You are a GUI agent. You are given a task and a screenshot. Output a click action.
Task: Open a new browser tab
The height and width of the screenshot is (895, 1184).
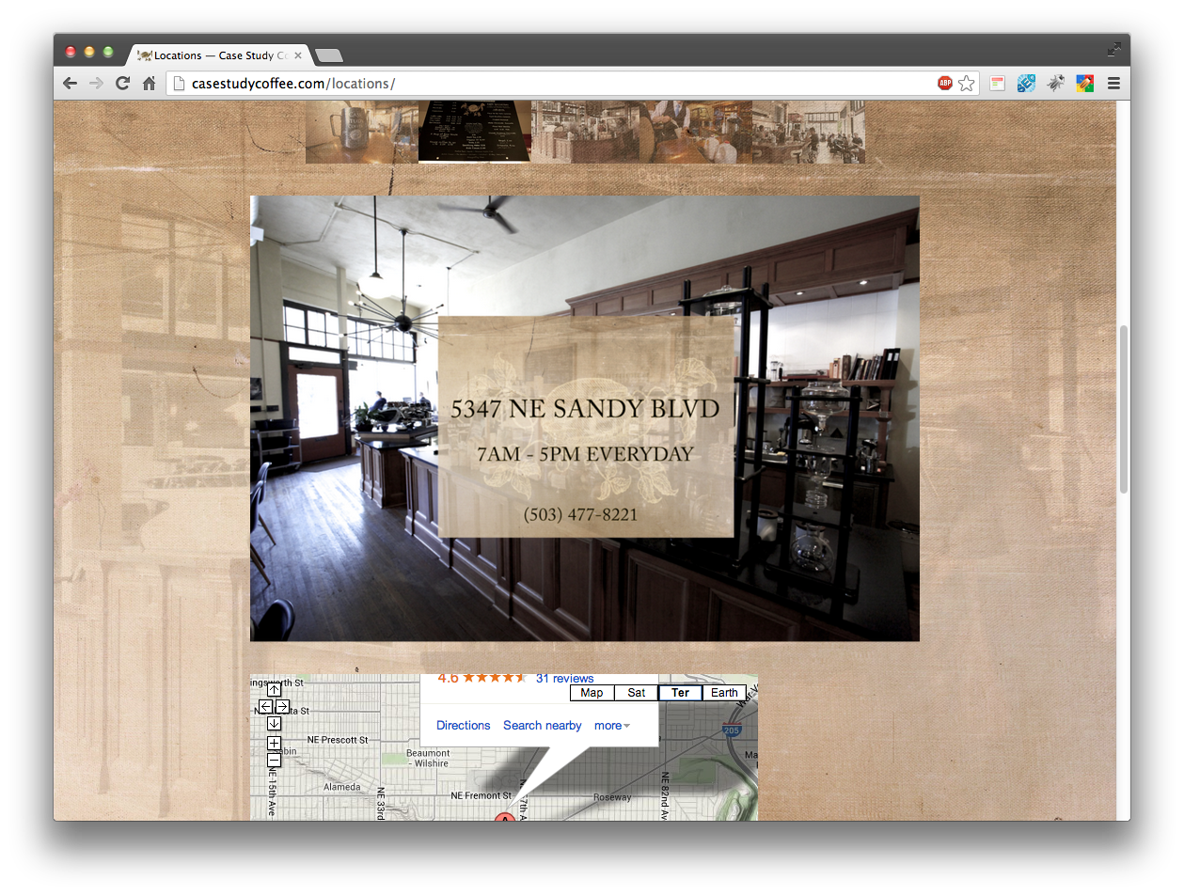[328, 55]
